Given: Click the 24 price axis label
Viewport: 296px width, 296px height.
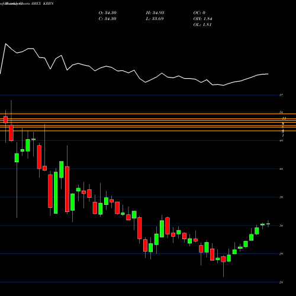Looking at the screenshot, I should pyautogui.click(x=281, y=282).
